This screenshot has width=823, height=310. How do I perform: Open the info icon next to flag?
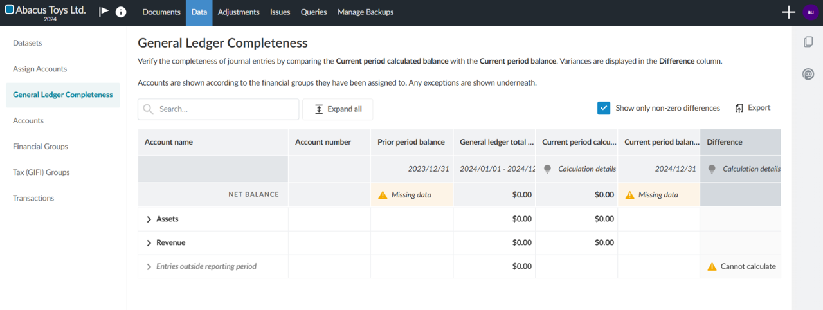click(120, 12)
